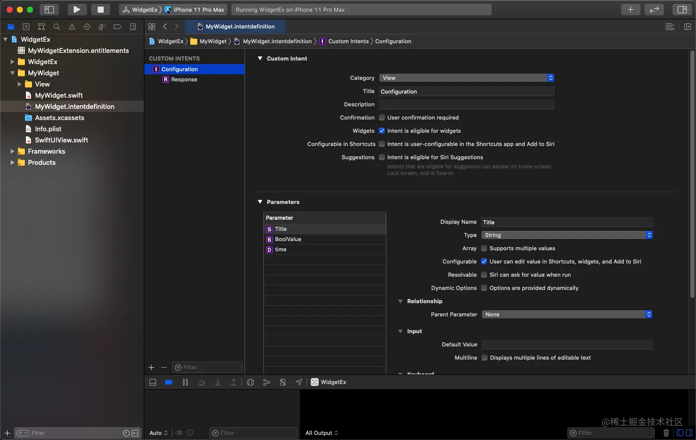Open Environment Overrides
This screenshot has height=440, width=696.
click(x=283, y=382)
